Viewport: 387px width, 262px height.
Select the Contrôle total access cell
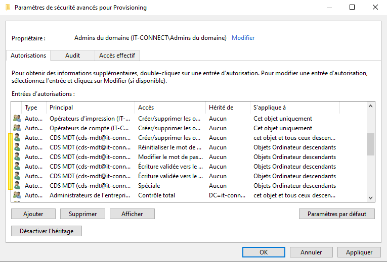coord(156,195)
